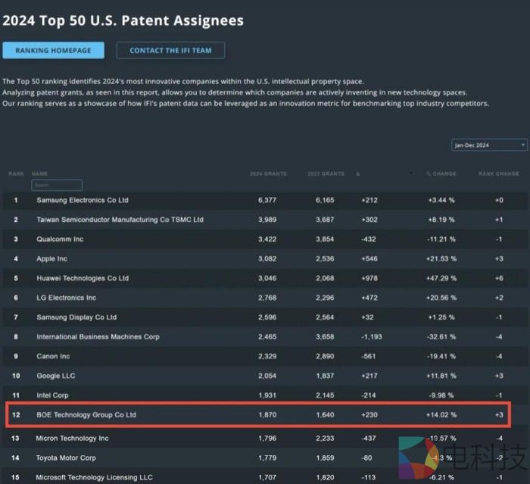This screenshot has width=530, height=484.
Task: Select LG Electronics Inc name
Action: pos(67,298)
